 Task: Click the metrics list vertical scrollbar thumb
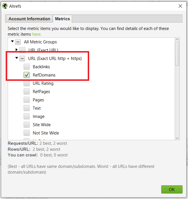coord(177,54)
